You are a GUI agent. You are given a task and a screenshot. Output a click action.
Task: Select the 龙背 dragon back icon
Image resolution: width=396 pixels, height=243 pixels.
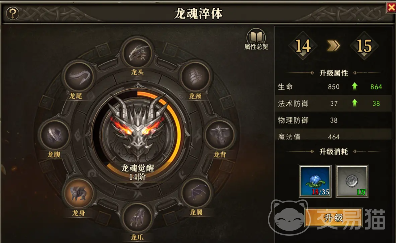pyautogui.click(x=220, y=135)
